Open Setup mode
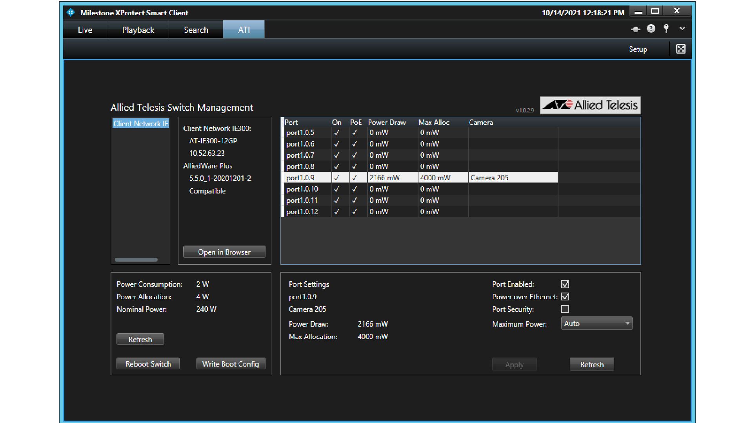 (x=638, y=49)
